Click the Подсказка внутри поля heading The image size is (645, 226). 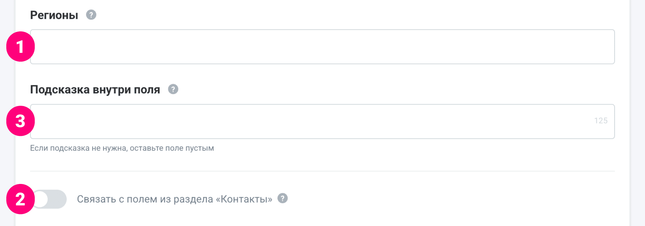[x=95, y=90]
